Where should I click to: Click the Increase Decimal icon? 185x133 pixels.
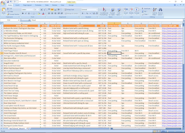pyautogui.click(x=94, y=13)
